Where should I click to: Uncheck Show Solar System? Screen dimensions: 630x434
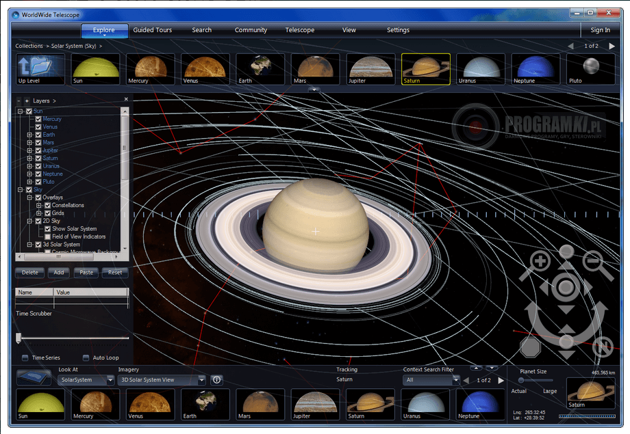47,229
